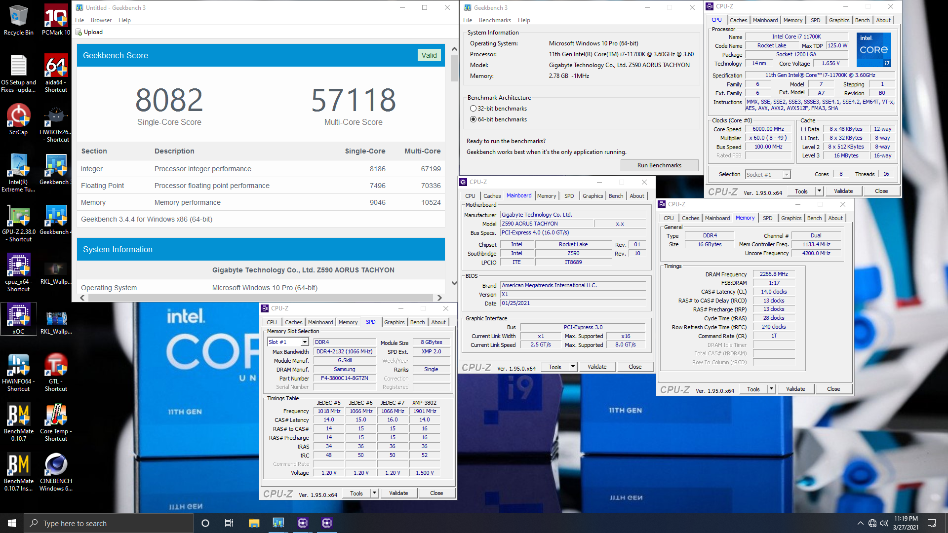The width and height of the screenshot is (948, 533).
Task: Open the ScrCap desktop icon
Action: point(19,119)
